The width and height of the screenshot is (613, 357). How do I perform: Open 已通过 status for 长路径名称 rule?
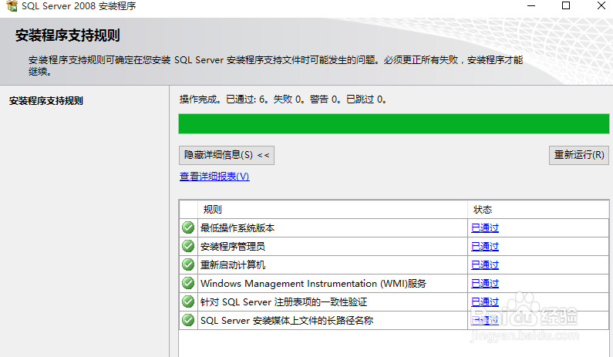coord(485,320)
